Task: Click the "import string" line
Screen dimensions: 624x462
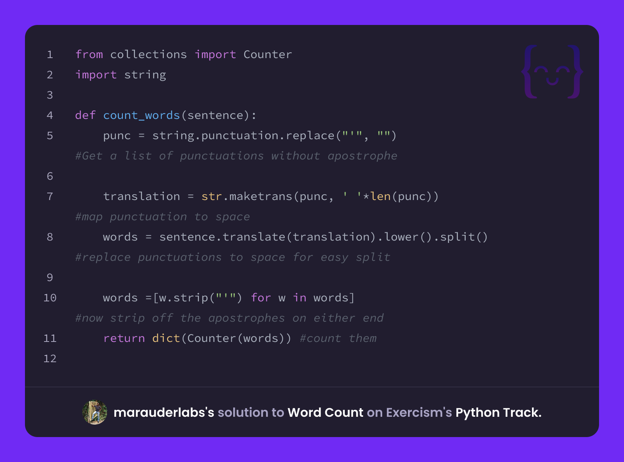Action: (x=121, y=75)
